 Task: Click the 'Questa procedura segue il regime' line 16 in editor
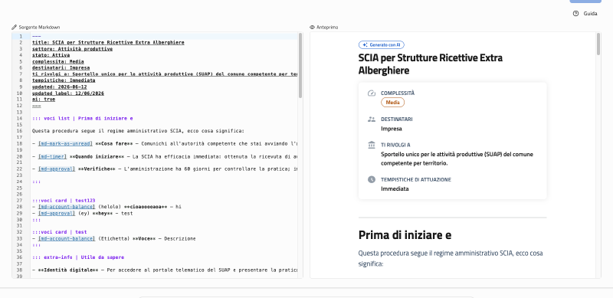[x=138, y=131]
